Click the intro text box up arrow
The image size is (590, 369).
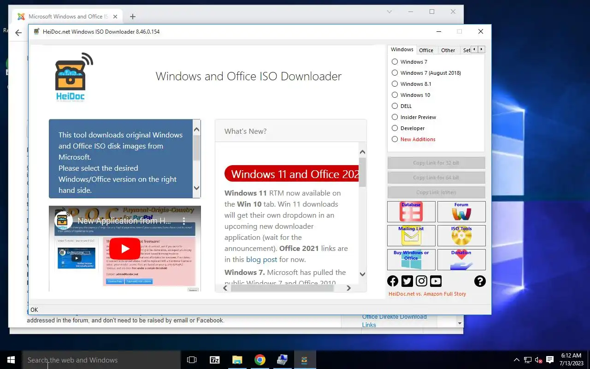pyautogui.click(x=197, y=130)
